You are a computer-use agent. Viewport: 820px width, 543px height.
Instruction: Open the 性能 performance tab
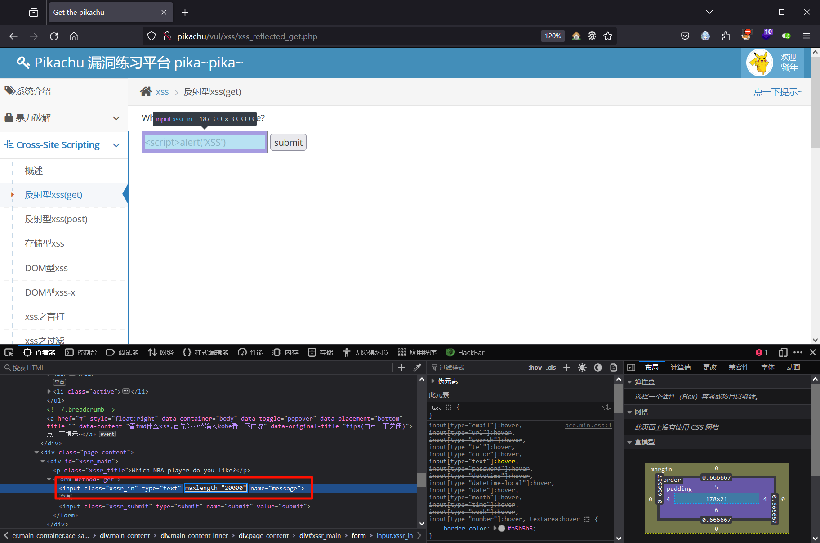click(x=251, y=352)
